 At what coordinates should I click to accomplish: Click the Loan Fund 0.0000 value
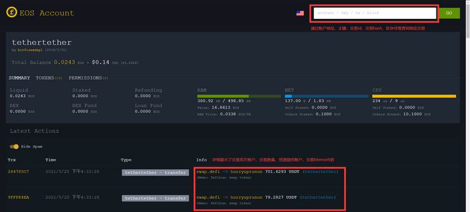[x=143, y=112]
